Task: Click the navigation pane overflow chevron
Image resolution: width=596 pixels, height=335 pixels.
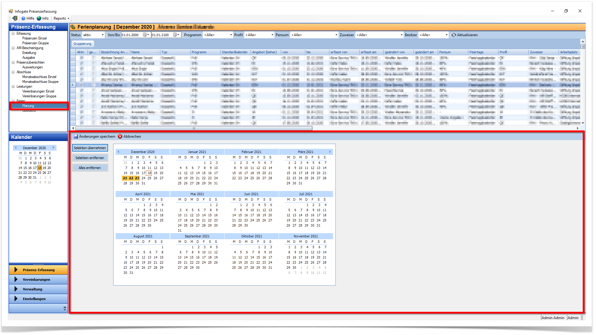Action: pos(65,308)
